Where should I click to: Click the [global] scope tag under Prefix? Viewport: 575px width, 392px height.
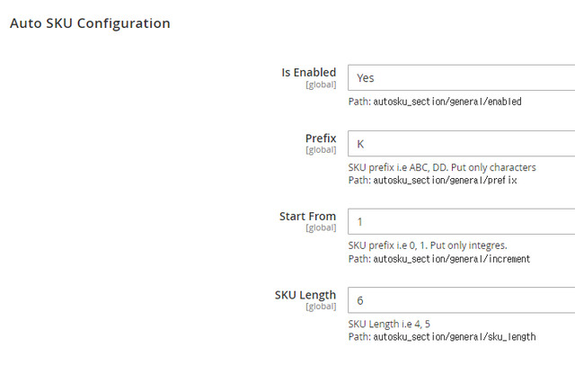321,150
